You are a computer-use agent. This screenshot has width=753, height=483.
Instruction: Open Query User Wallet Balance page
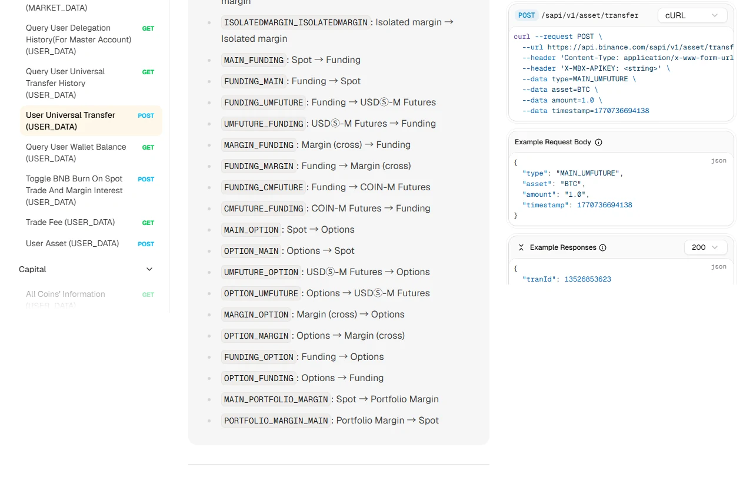pyautogui.click(x=90, y=153)
